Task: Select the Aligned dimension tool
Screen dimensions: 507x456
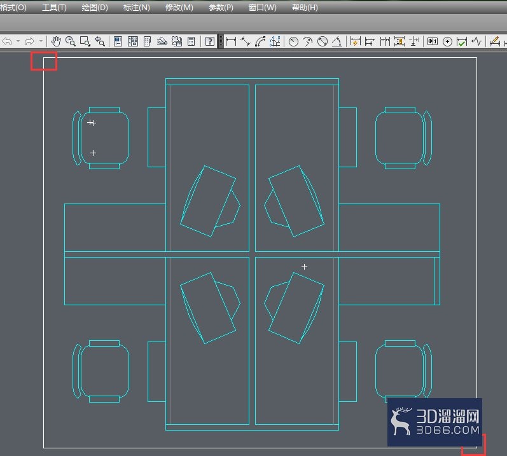Action: point(246,41)
